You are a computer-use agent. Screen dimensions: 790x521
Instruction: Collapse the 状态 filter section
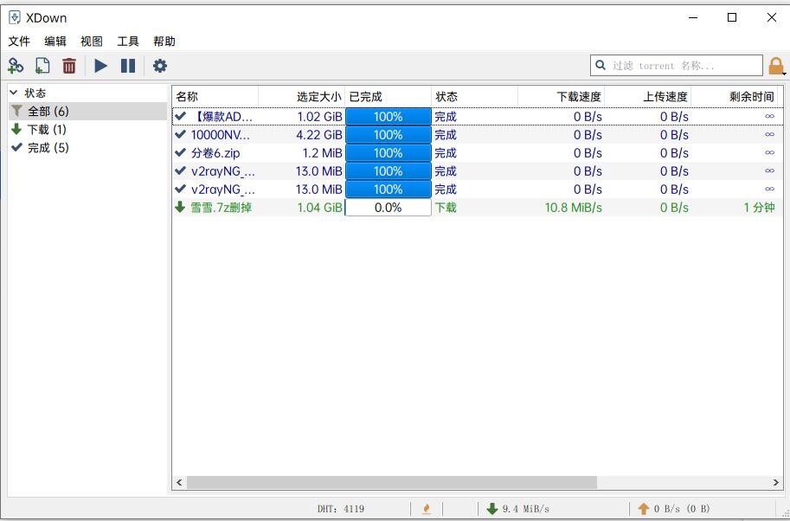click(x=14, y=93)
